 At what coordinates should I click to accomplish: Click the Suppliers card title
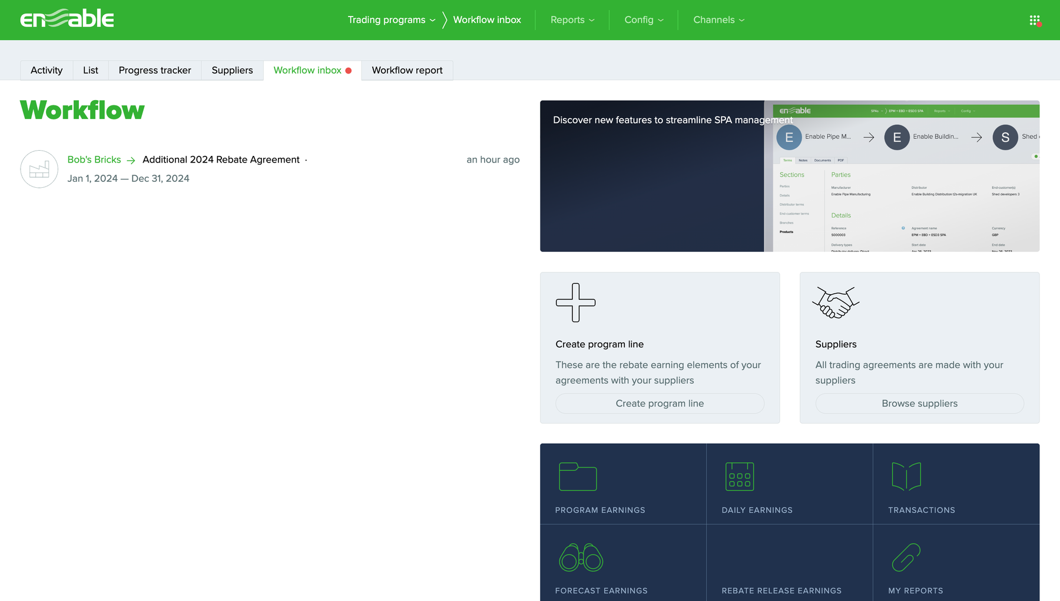[836, 344]
